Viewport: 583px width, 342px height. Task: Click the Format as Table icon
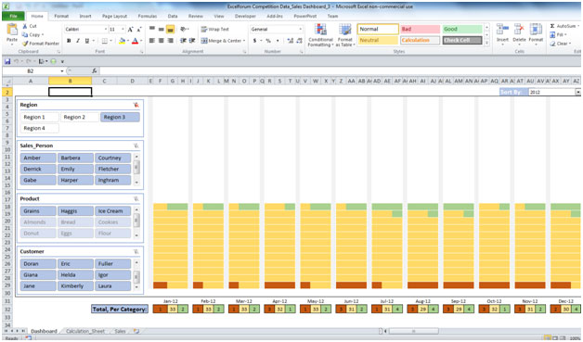pos(345,30)
